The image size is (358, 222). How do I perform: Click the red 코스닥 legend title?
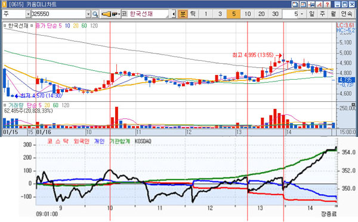click(58, 142)
